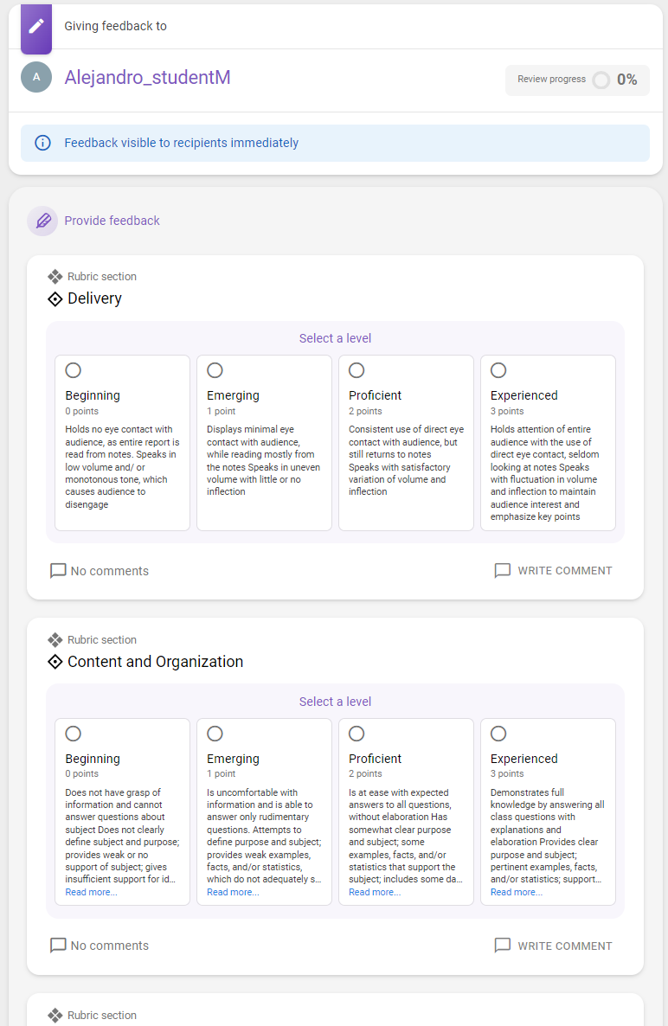The image size is (668, 1026).
Task: Click the Provide feedback pen icon
Action: click(x=42, y=221)
